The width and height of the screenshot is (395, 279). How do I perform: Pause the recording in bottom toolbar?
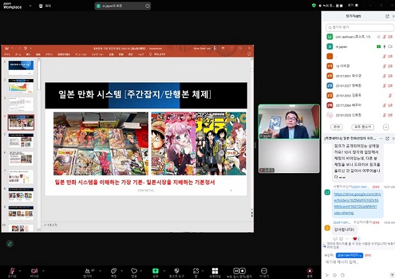(x=236, y=271)
